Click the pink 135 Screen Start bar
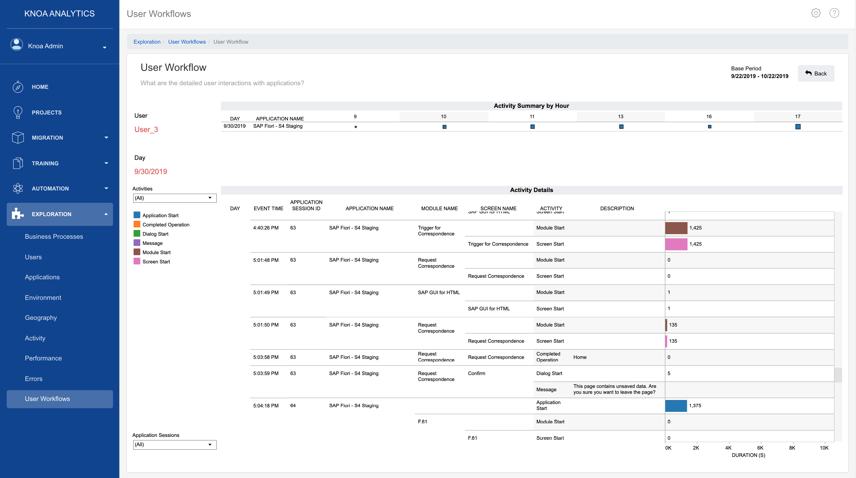This screenshot has height=478, width=856. pos(666,341)
